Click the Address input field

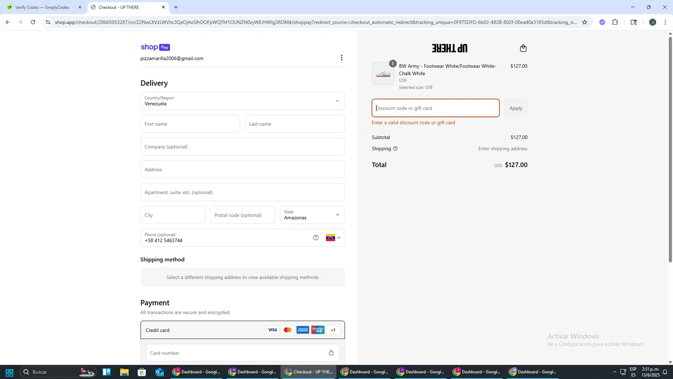[x=242, y=170]
